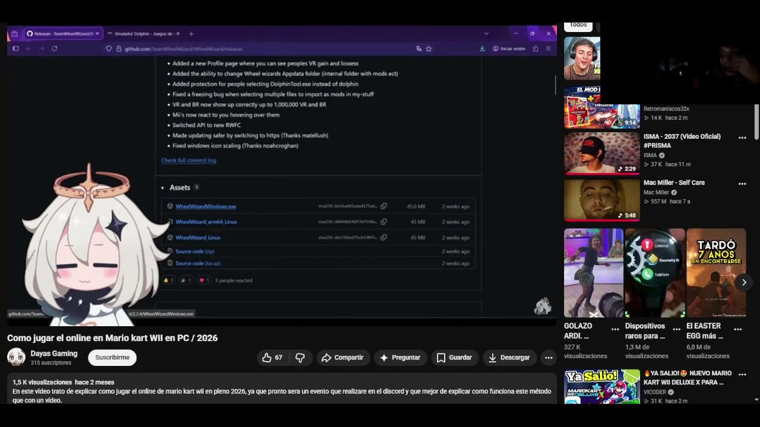Toggle the browser sidebar panel icon
The image size is (760, 427).
tap(15, 49)
